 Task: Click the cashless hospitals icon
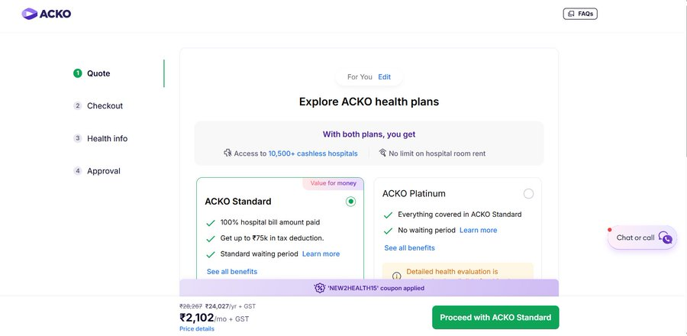[x=227, y=153]
